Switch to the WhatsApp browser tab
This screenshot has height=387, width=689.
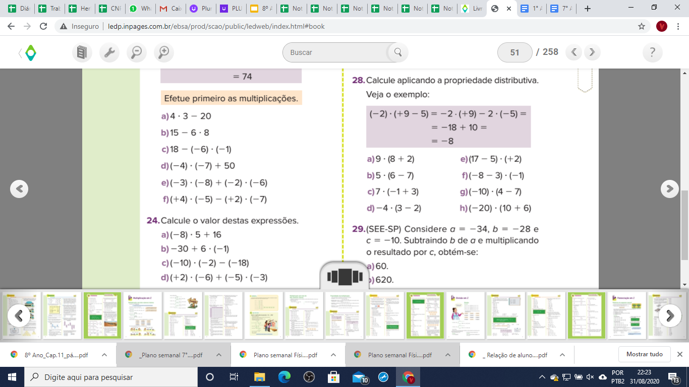pos(140,9)
